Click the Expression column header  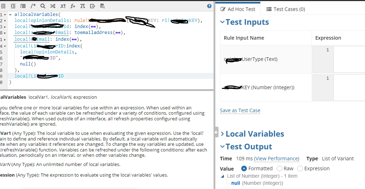pos(328,38)
